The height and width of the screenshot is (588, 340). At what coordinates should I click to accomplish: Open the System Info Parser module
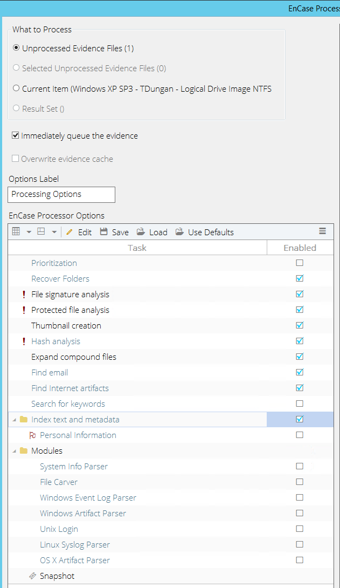point(74,467)
